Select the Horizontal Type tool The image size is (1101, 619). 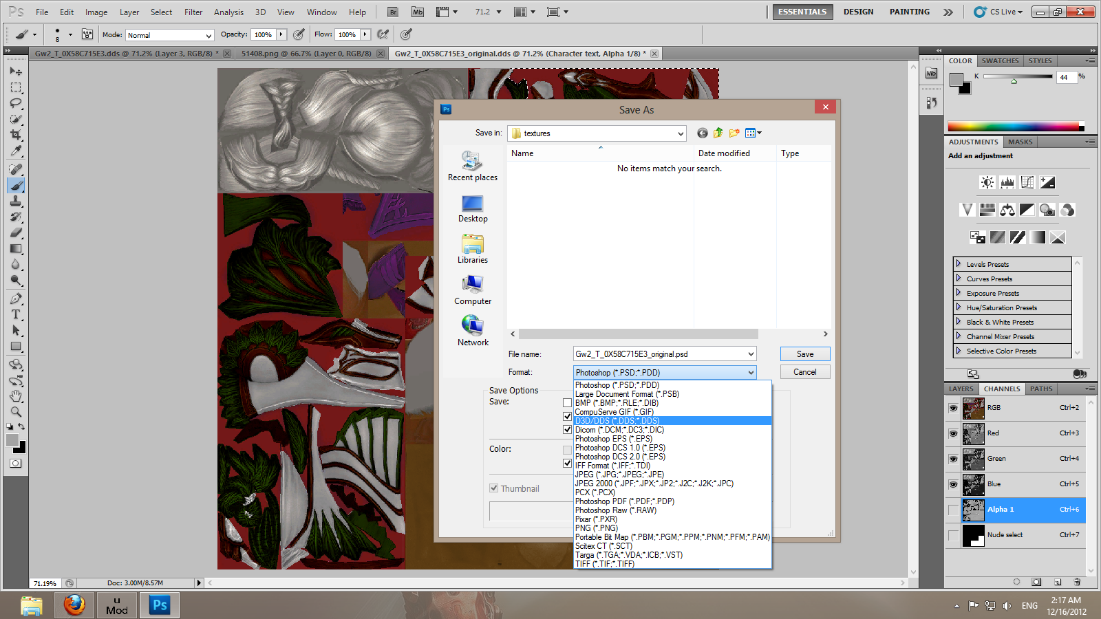pyautogui.click(x=16, y=314)
